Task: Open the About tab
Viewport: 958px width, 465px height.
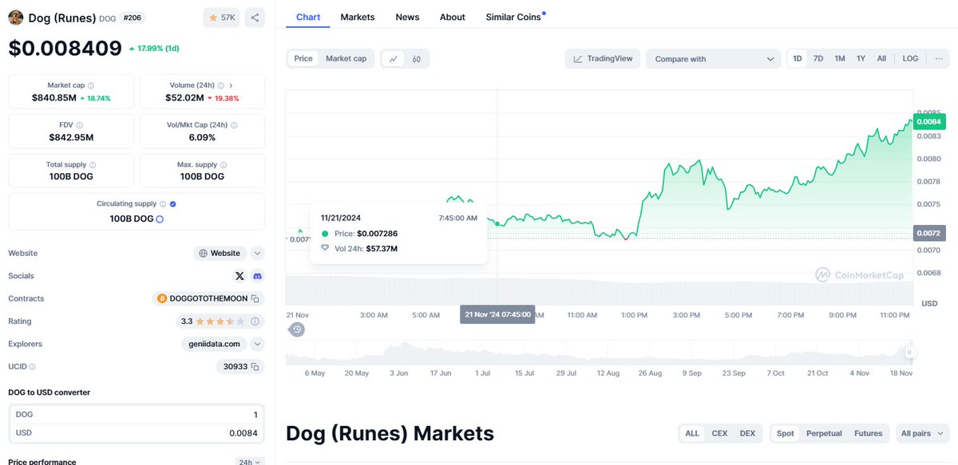Action: click(453, 17)
